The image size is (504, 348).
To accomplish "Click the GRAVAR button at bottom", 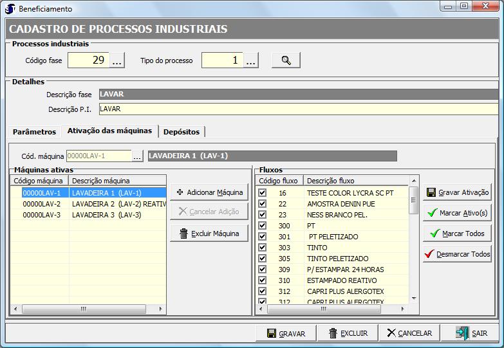I will click(x=286, y=333).
